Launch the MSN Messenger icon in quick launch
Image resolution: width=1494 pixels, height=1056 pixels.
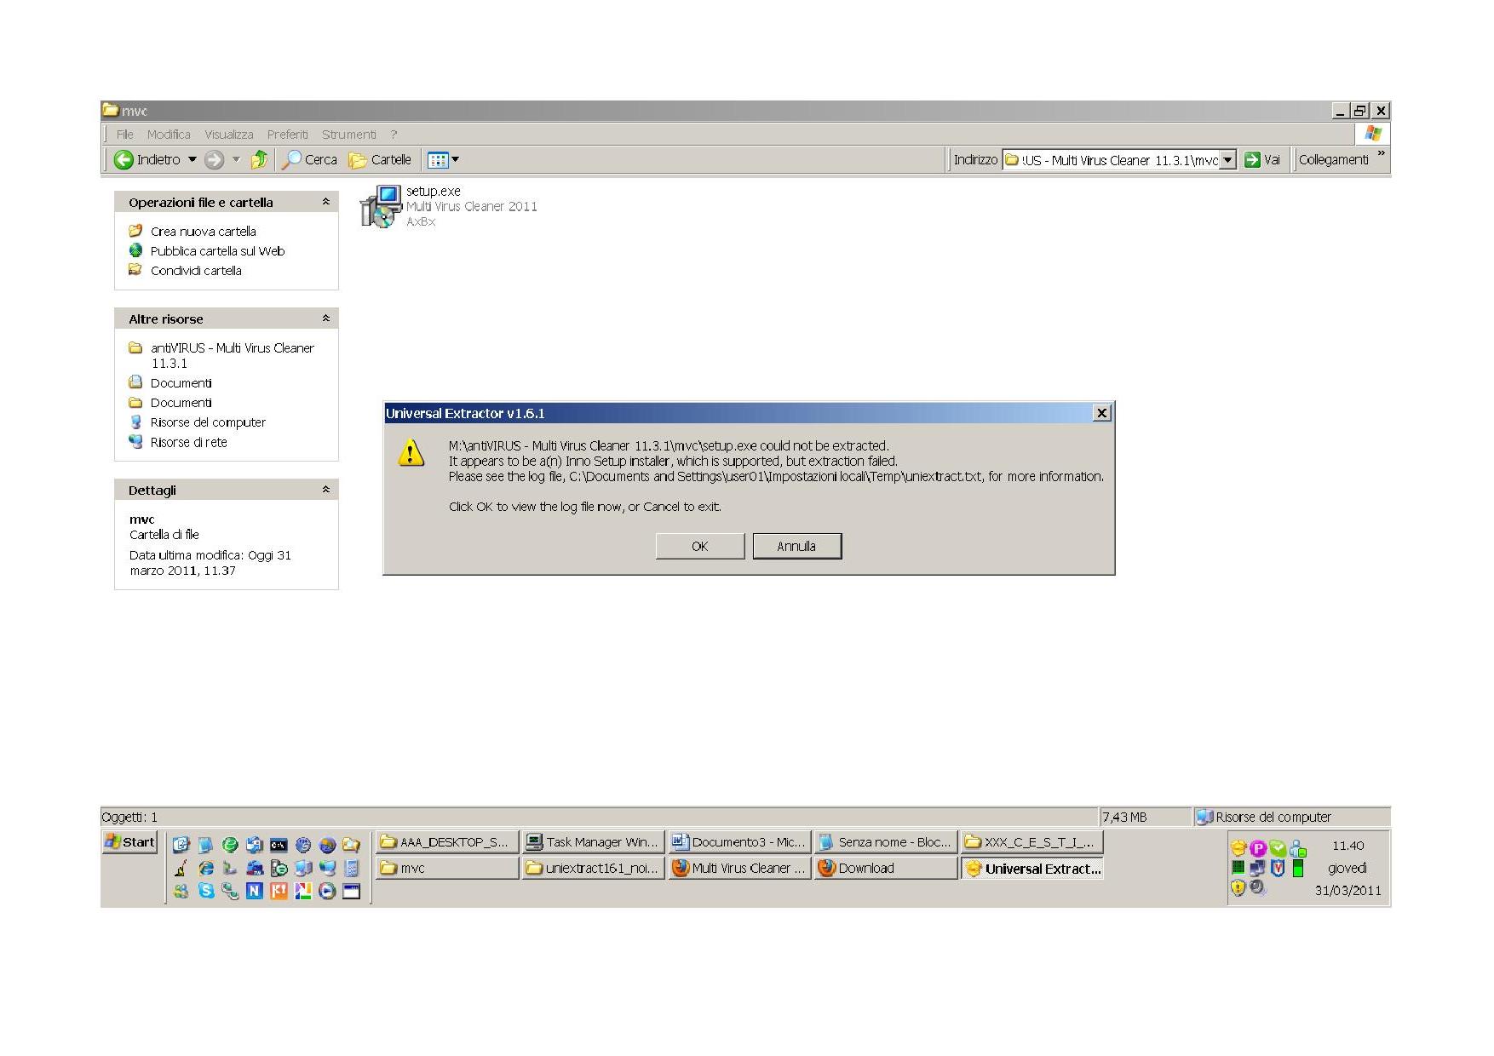pyautogui.click(x=181, y=891)
